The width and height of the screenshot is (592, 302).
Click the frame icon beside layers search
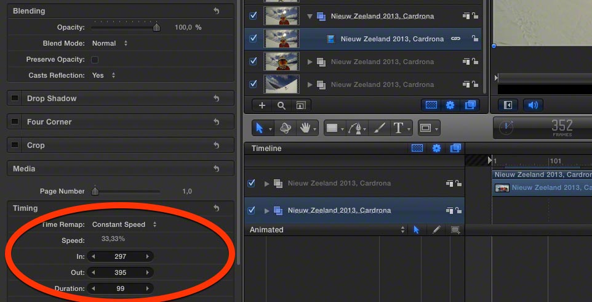point(300,105)
